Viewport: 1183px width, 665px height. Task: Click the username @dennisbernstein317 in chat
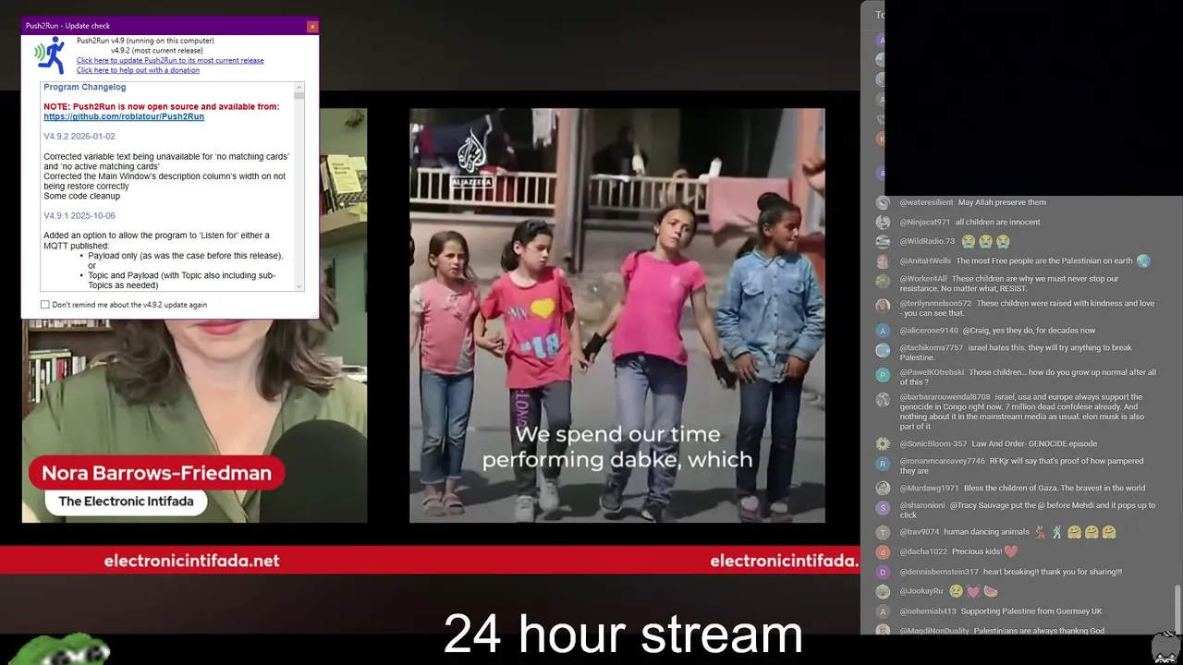pyautogui.click(x=939, y=573)
